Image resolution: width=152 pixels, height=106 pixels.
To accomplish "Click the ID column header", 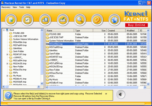I will click(143, 31).
